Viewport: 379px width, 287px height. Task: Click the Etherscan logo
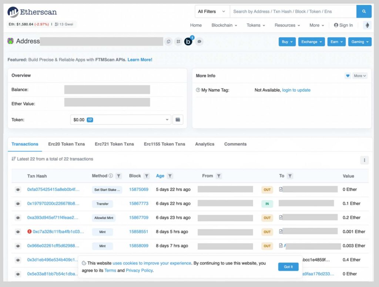32,11
